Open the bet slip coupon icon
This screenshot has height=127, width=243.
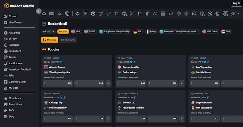click(67, 14)
